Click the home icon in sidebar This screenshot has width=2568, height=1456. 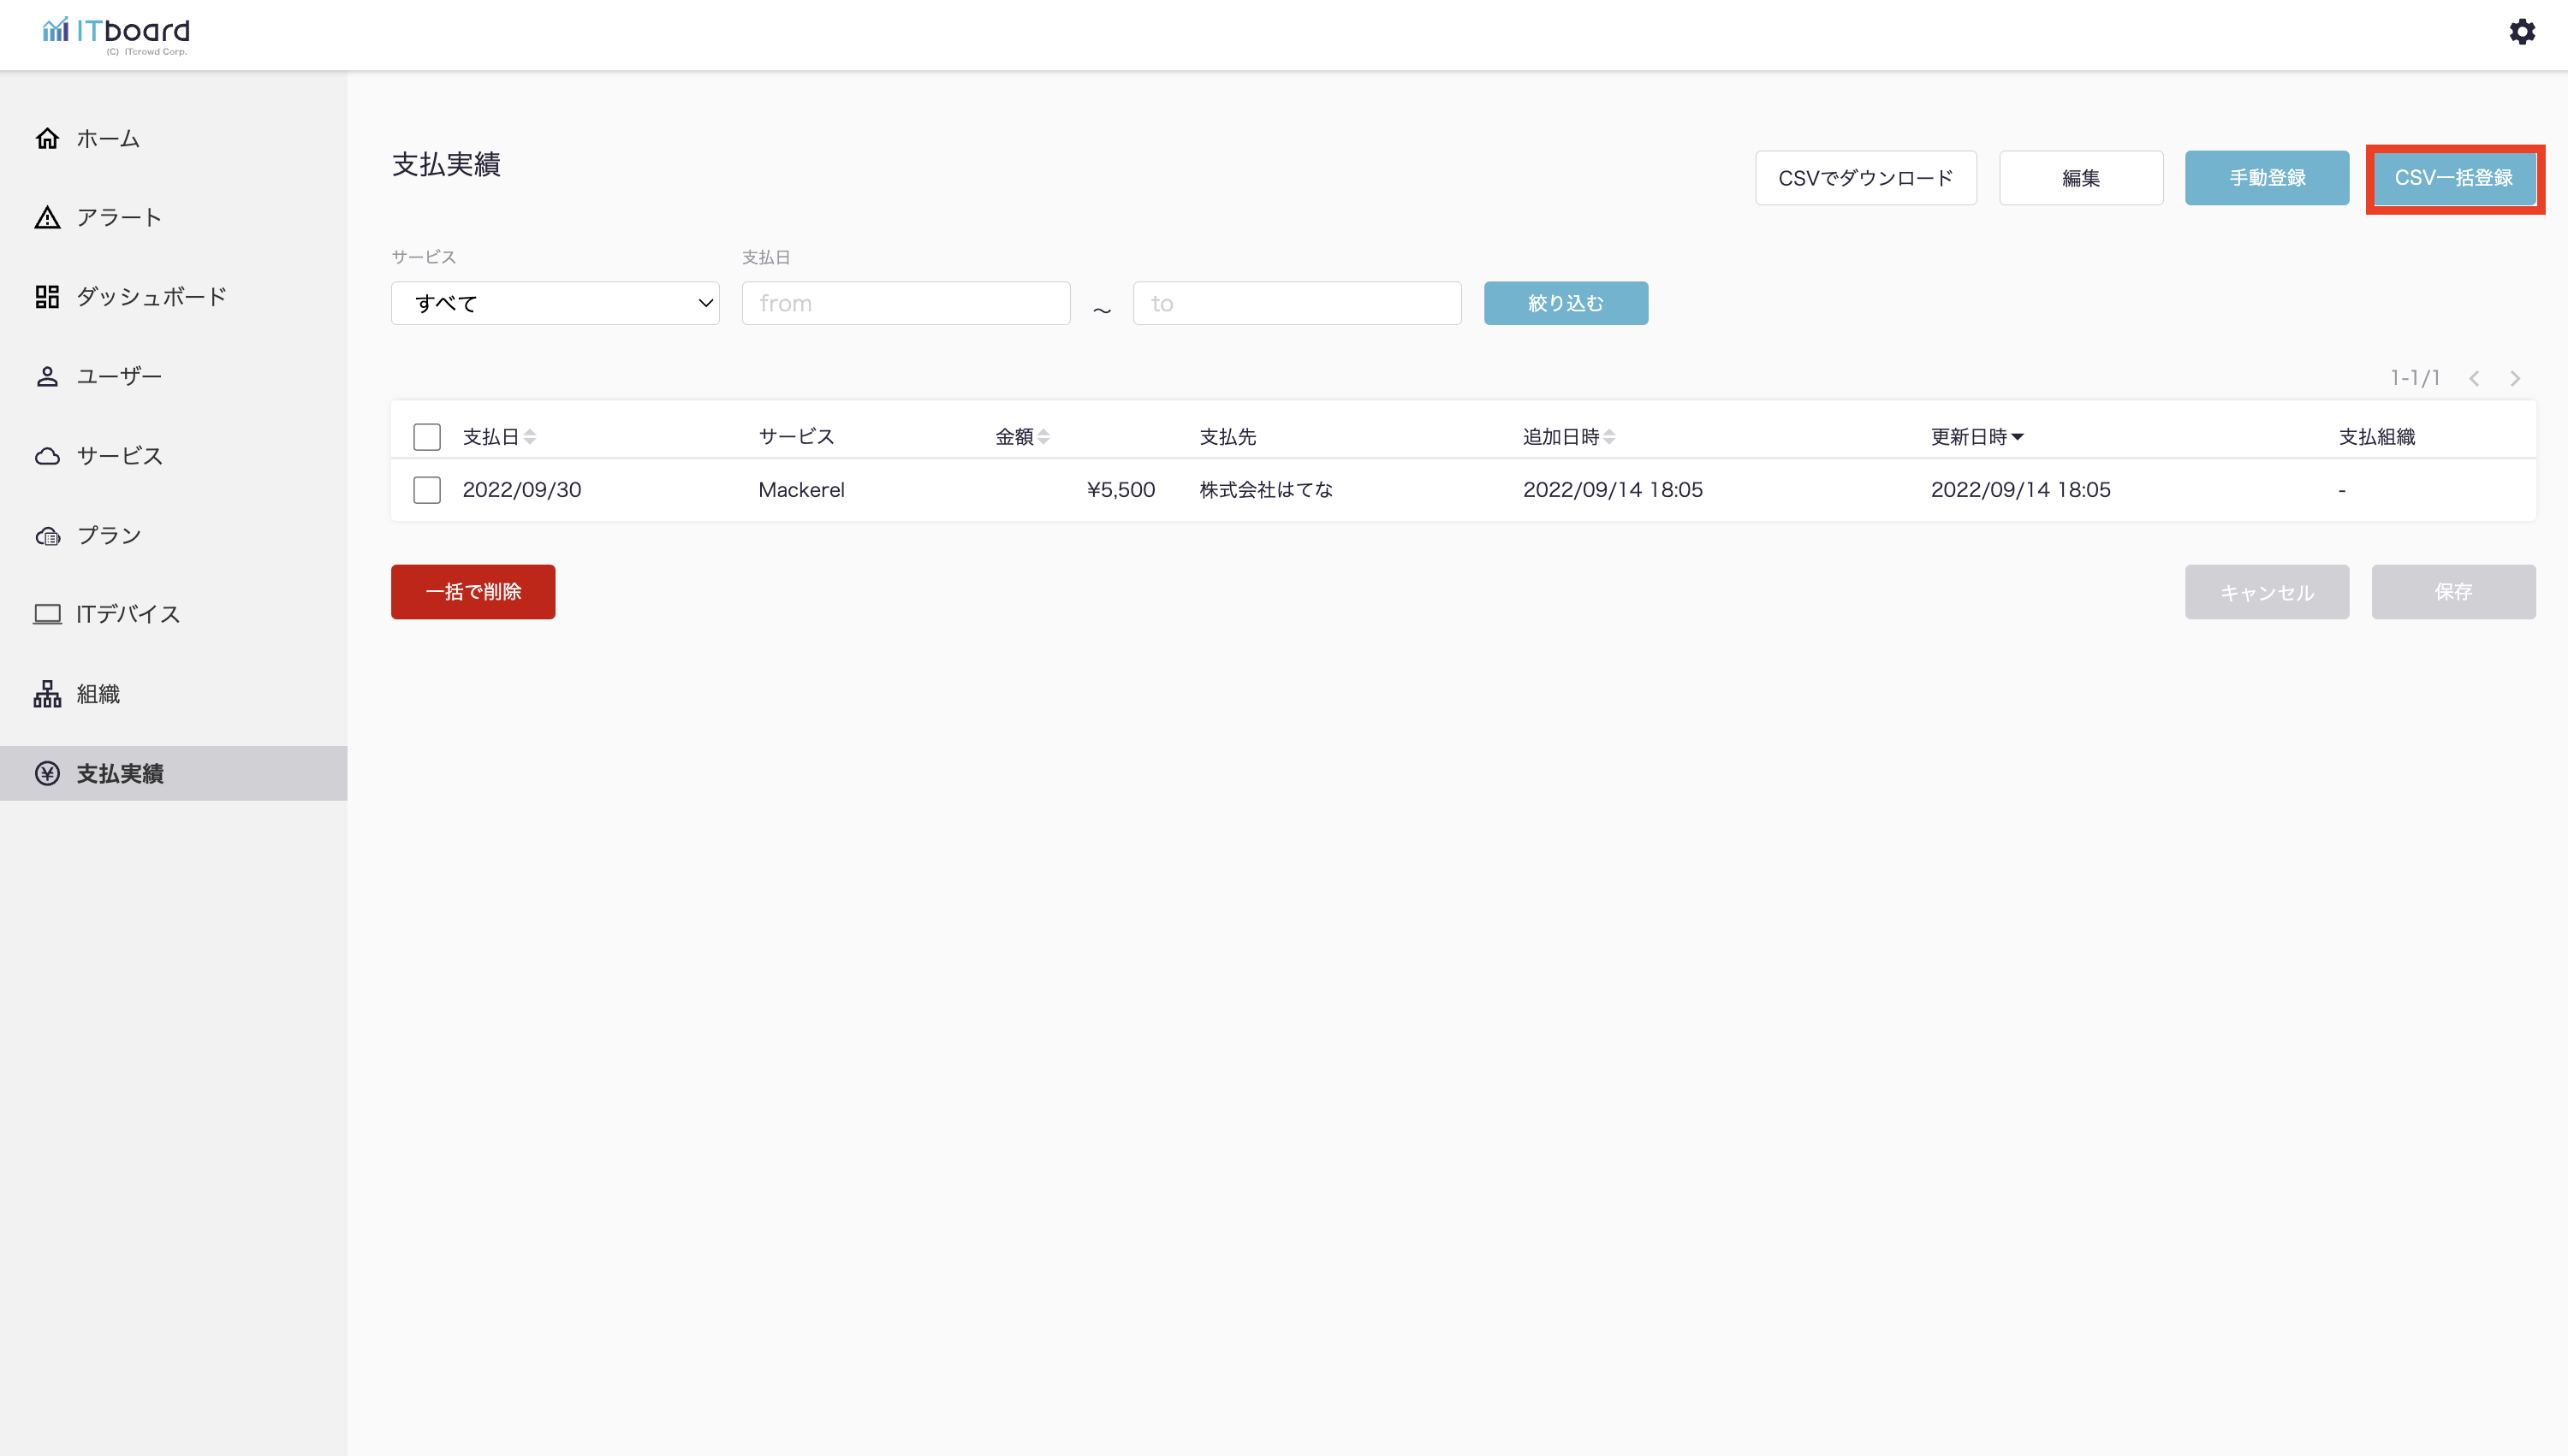(47, 138)
